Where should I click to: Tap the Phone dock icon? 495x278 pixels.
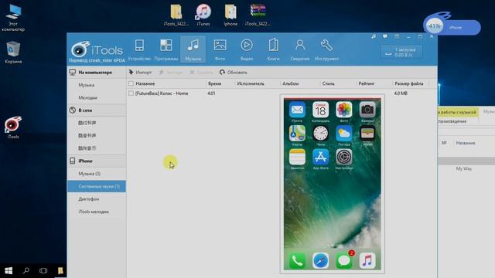coord(297,261)
